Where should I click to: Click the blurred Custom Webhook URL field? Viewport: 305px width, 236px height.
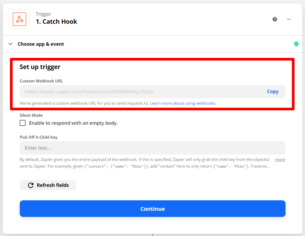point(152,92)
